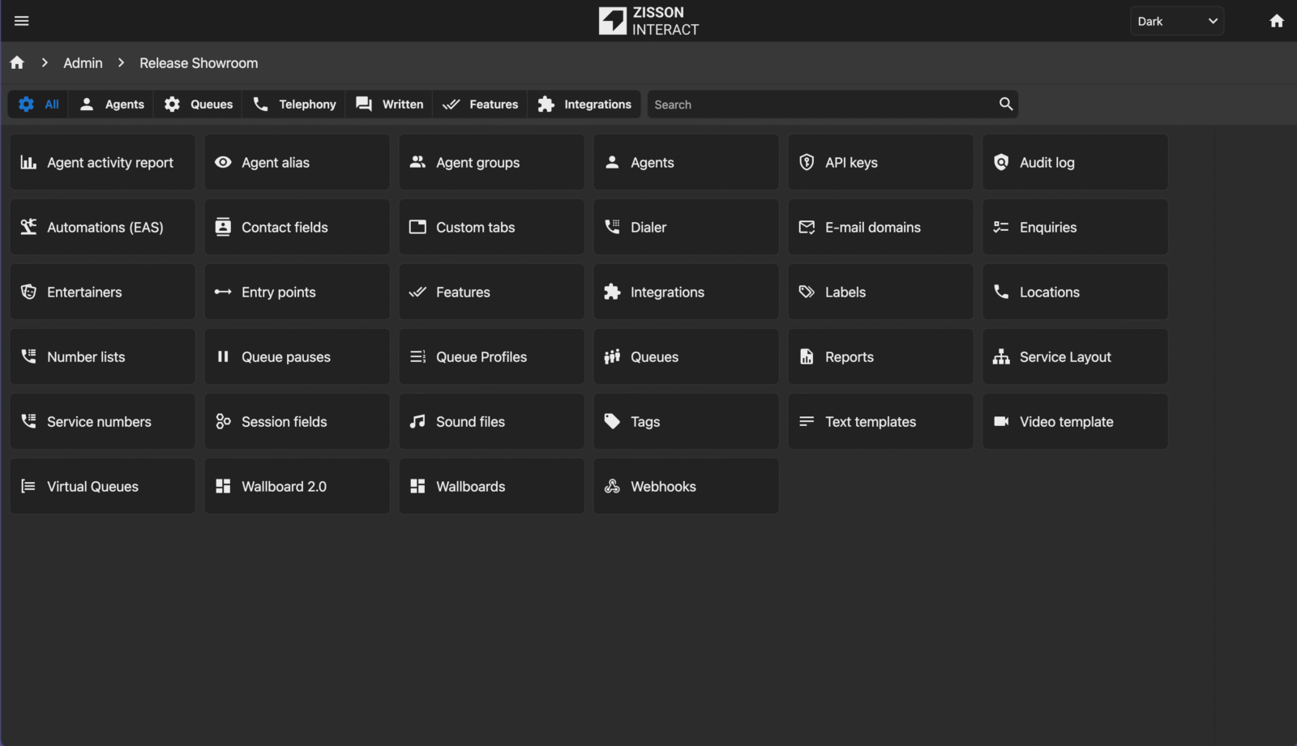Click the home icon in the top-right corner
This screenshot has height=746, width=1297.
[x=1276, y=21]
